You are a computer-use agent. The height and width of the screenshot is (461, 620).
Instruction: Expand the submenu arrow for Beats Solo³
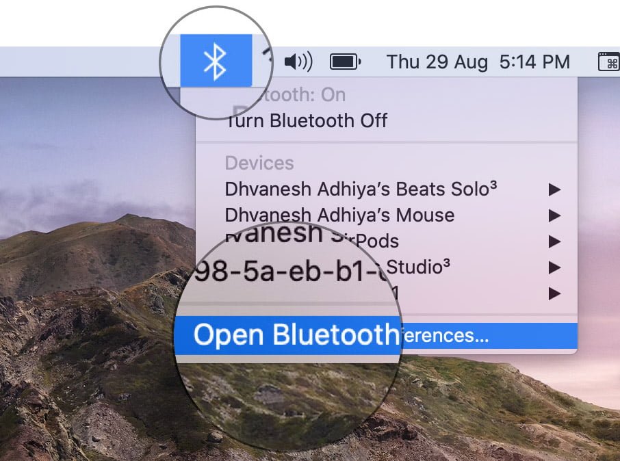[555, 189]
